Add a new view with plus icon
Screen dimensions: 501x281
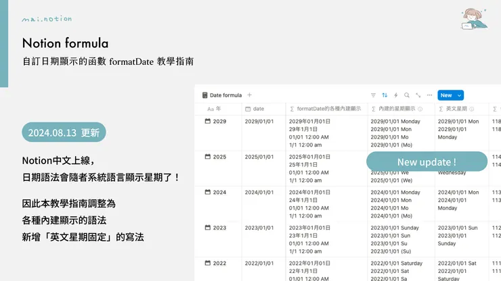click(x=250, y=95)
